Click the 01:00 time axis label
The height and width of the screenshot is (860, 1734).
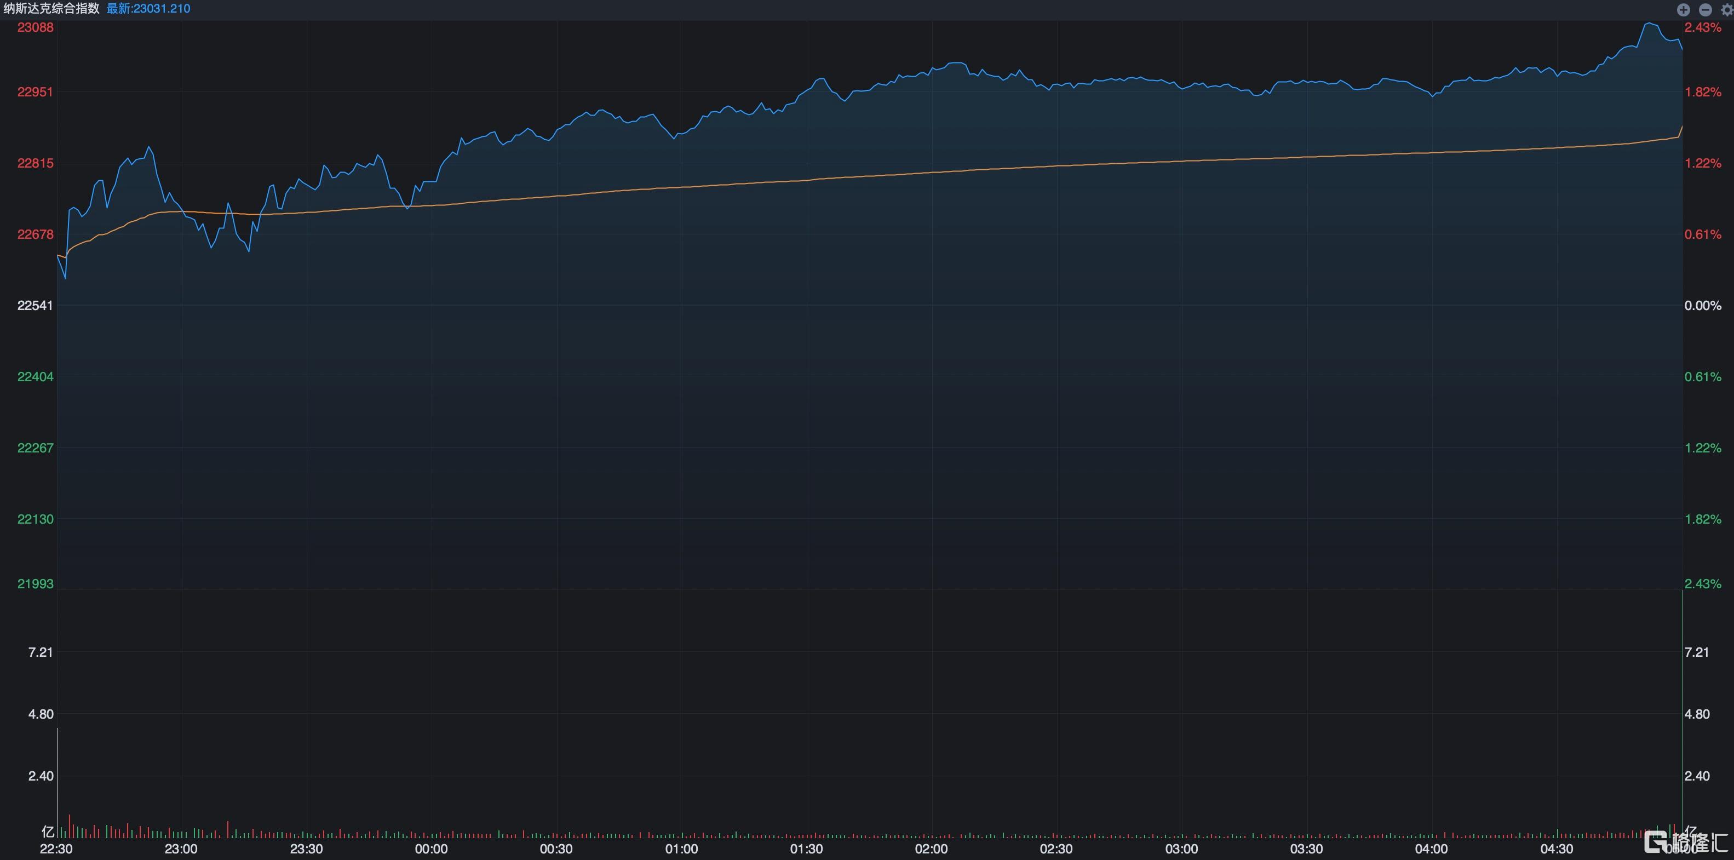(681, 849)
